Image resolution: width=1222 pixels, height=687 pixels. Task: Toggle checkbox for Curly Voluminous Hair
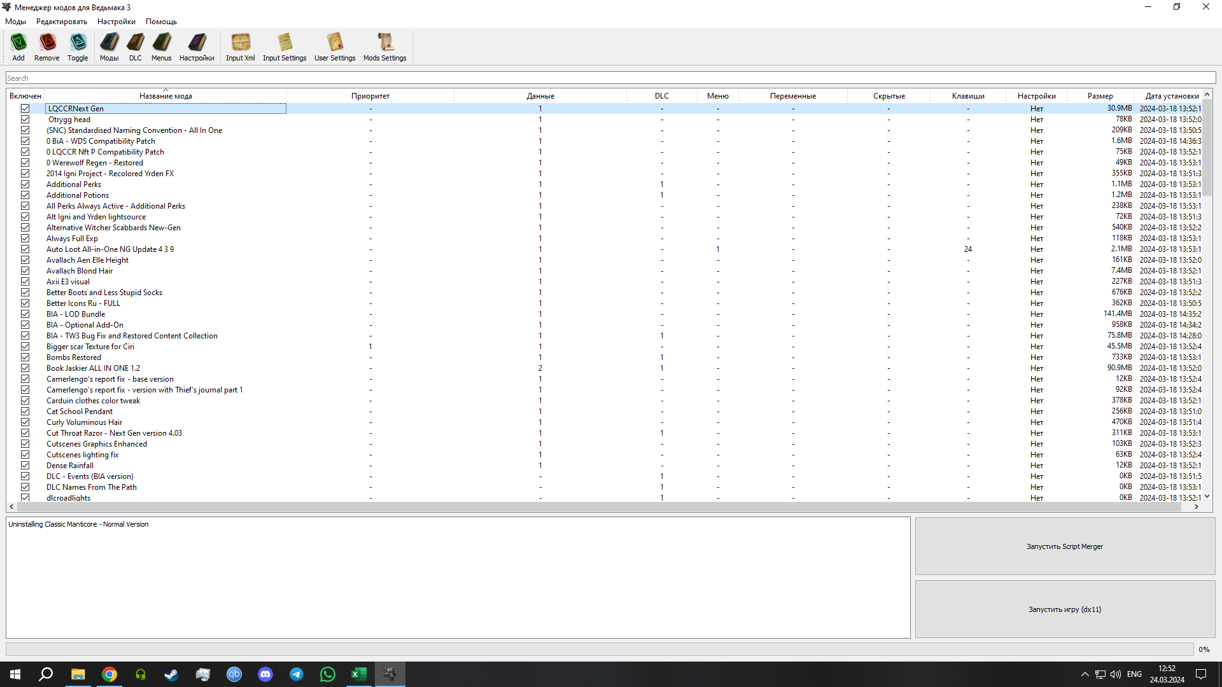(x=25, y=422)
